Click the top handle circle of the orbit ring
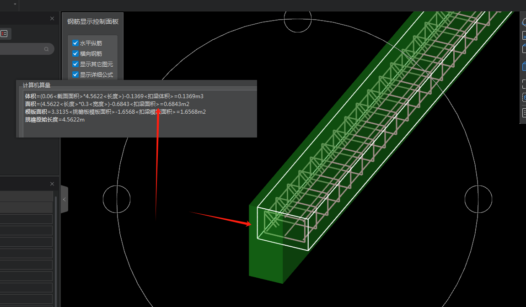Image resolution: width=526 pixels, height=307 pixels. click(298, 19)
